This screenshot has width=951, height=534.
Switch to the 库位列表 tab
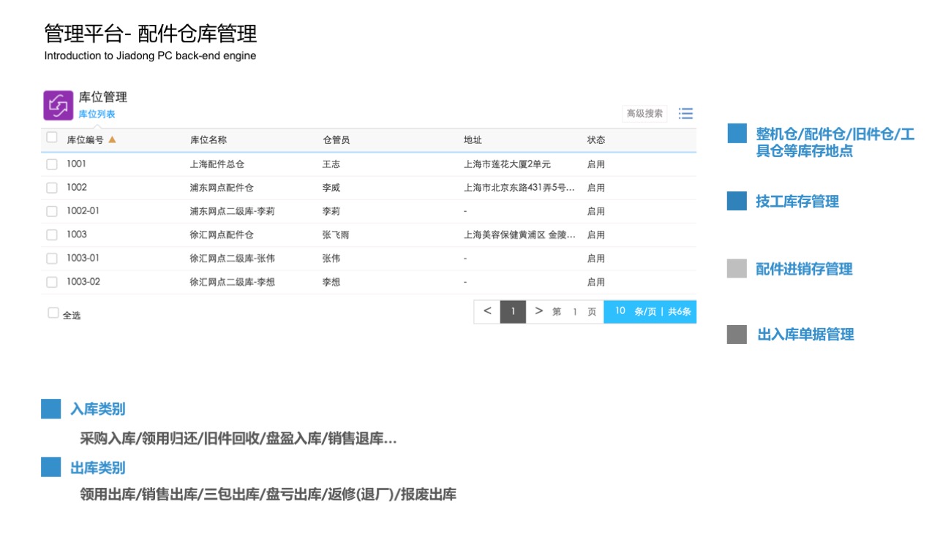pos(97,115)
